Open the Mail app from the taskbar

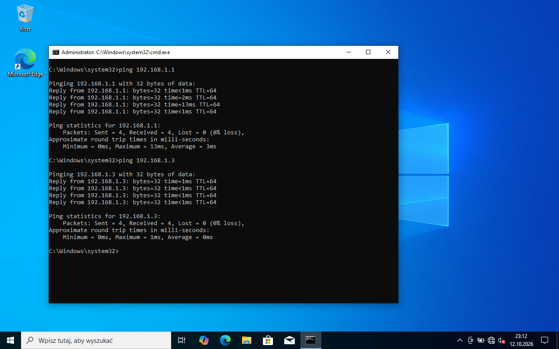pyautogui.click(x=289, y=340)
